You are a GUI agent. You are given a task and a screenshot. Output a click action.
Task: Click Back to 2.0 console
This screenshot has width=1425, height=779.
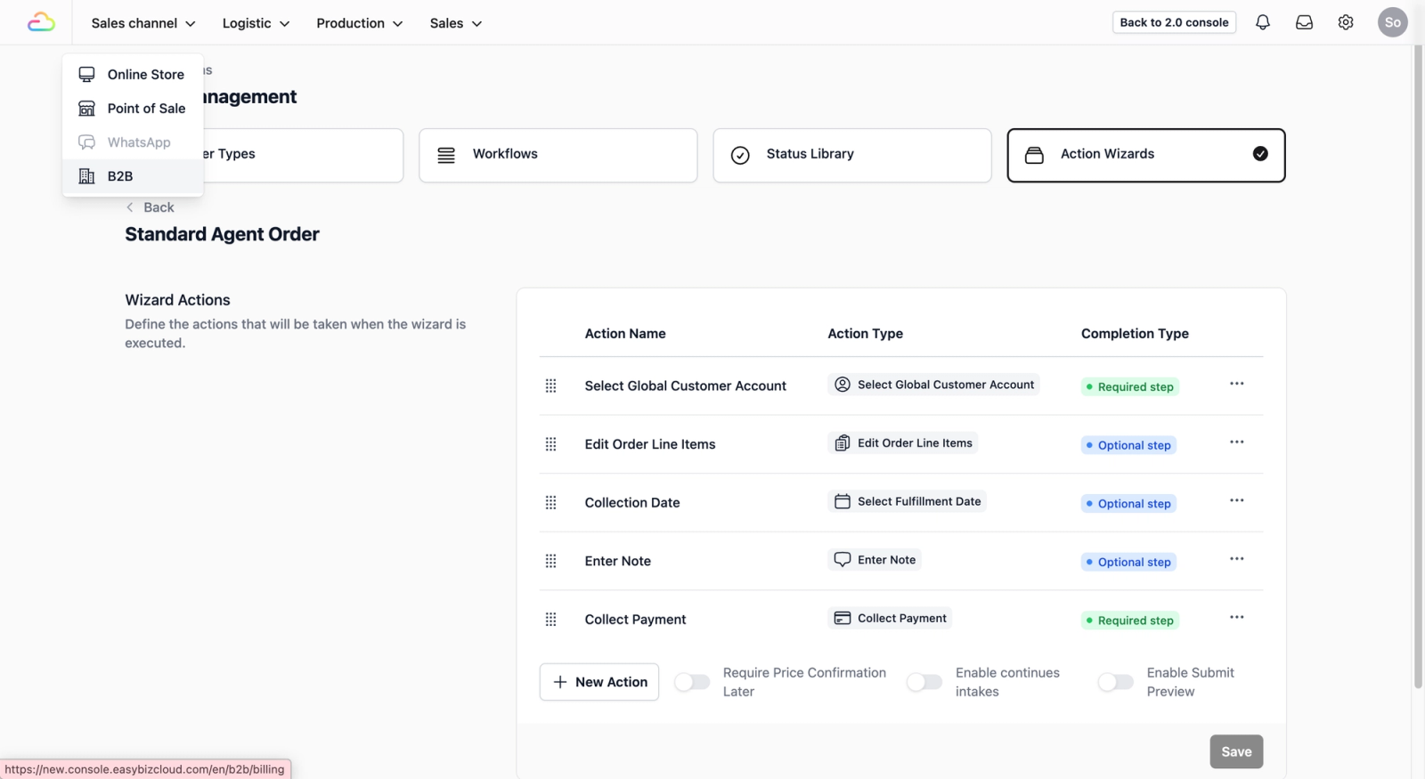pos(1174,22)
